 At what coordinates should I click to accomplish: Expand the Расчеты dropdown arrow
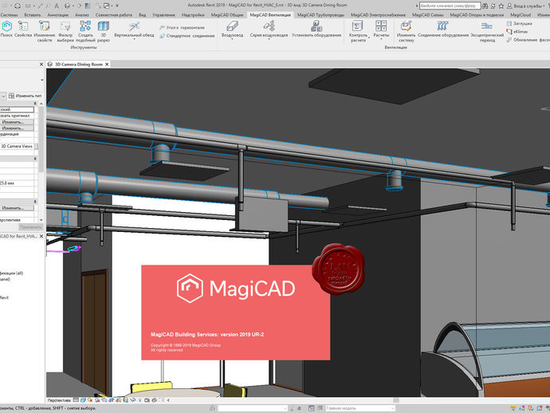click(x=381, y=39)
